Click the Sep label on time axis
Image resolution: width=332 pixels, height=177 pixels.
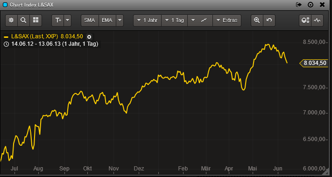pyautogui.click(x=64, y=169)
